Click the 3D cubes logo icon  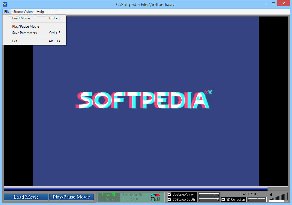155,199
